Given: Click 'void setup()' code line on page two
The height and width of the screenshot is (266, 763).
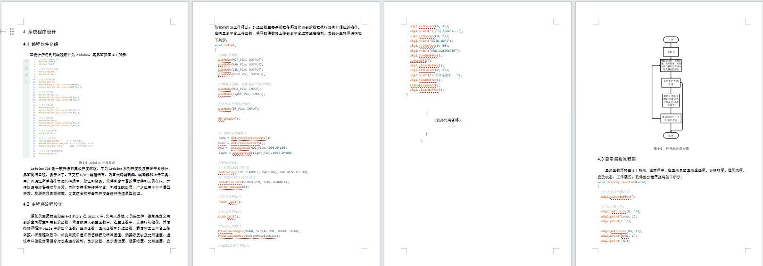Looking at the screenshot, I should (225, 45).
